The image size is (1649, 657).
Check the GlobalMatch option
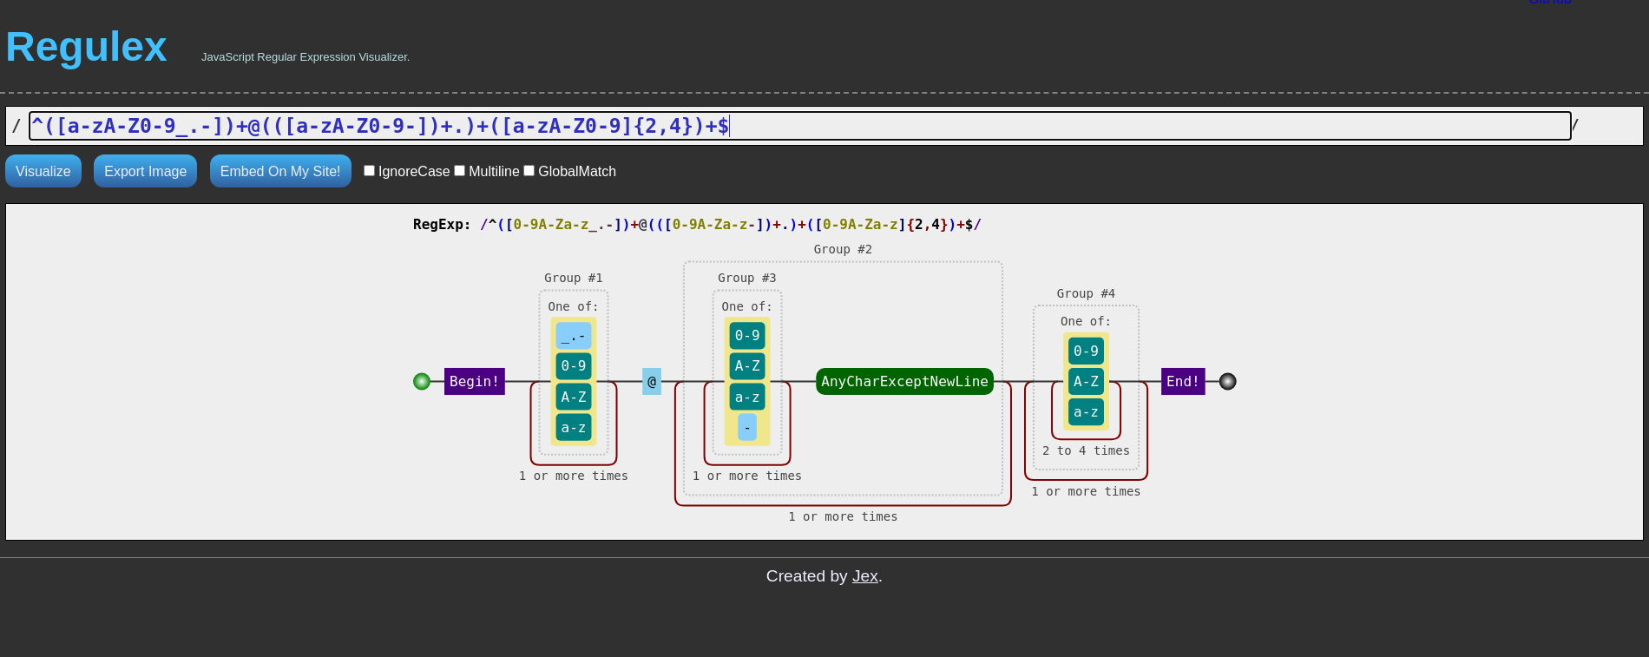click(x=529, y=171)
